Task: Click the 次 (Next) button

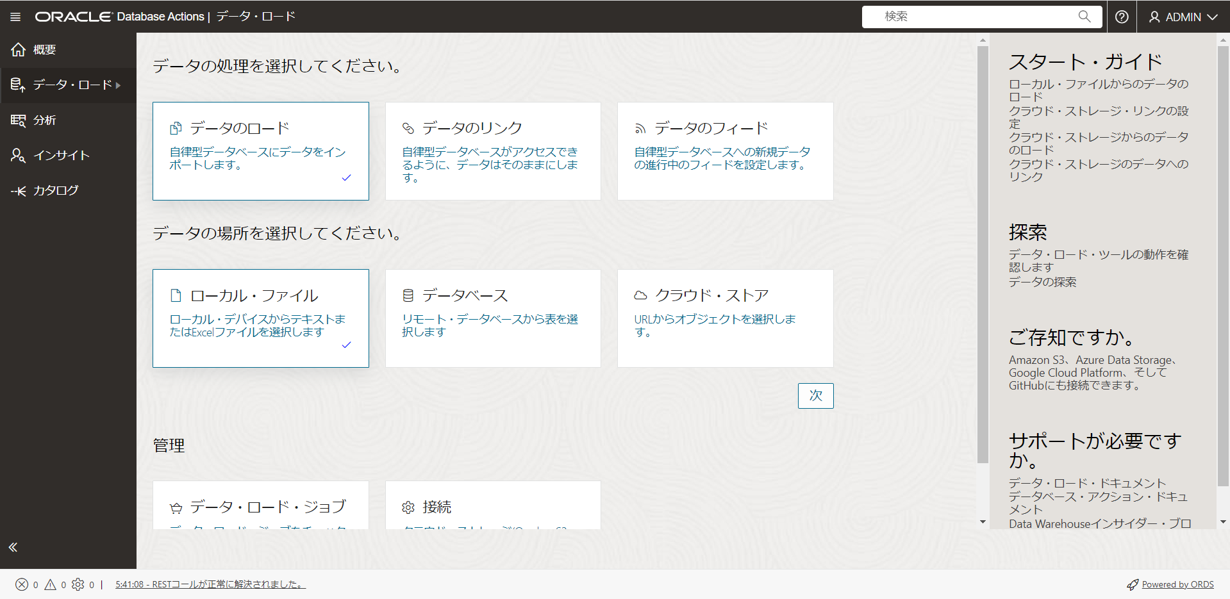Action: click(x=815, y=396)
